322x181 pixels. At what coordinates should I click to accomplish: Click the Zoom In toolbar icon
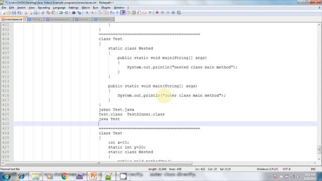(x=87, y=13)
